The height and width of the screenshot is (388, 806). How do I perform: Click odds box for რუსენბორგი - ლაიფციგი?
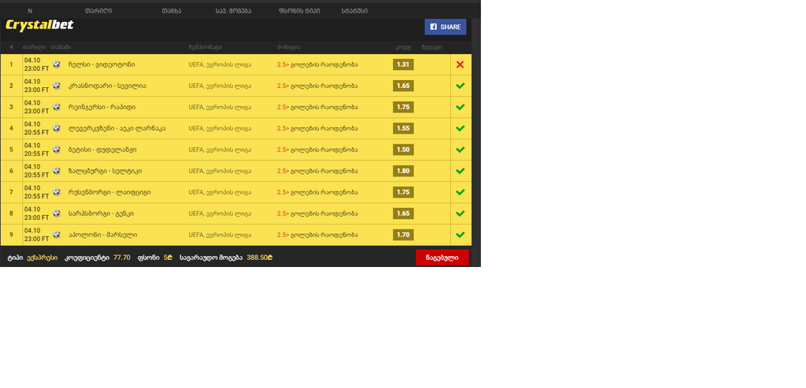tap(403, 192)
